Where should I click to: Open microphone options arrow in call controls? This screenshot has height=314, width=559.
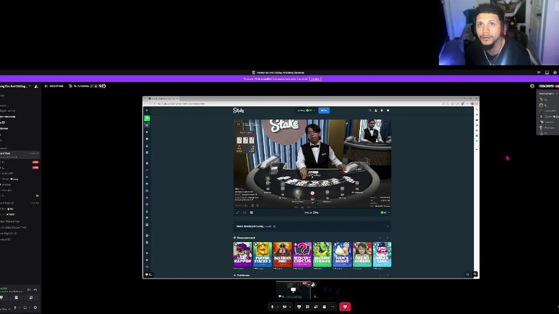tap(278, 307)
